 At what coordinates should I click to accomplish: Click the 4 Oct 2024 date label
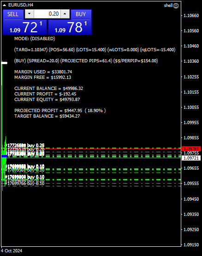tap(12, 251)
